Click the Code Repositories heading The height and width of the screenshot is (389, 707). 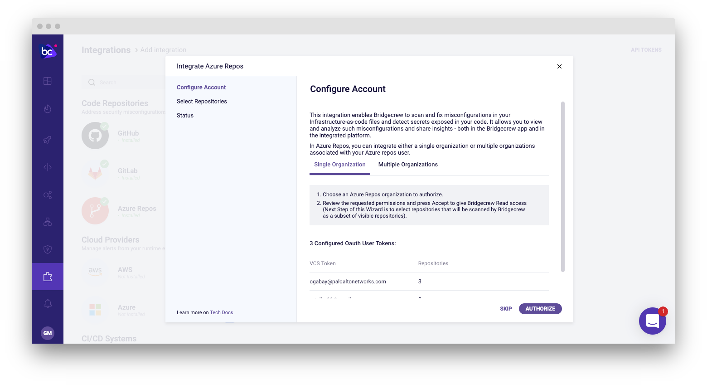115,103
